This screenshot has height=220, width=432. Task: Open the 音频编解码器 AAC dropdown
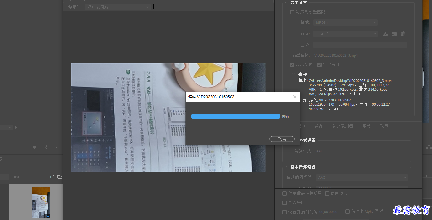click(361, 177)
